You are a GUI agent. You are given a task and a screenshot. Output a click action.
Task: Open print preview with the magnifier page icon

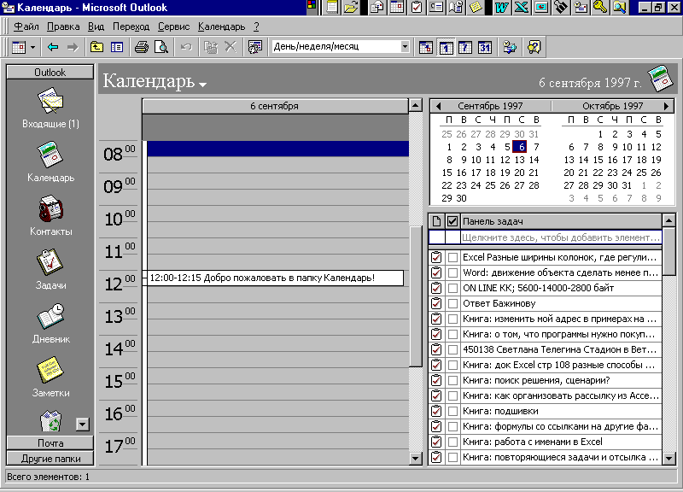(x=161, y=47)
